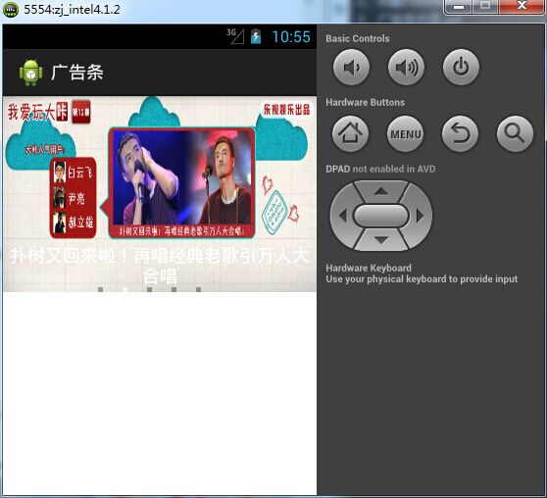Viewport: 547px width, 498px height.
Task: Select the first banner page indicator dot
Action: pyautogui.click(x=100, y=289)
